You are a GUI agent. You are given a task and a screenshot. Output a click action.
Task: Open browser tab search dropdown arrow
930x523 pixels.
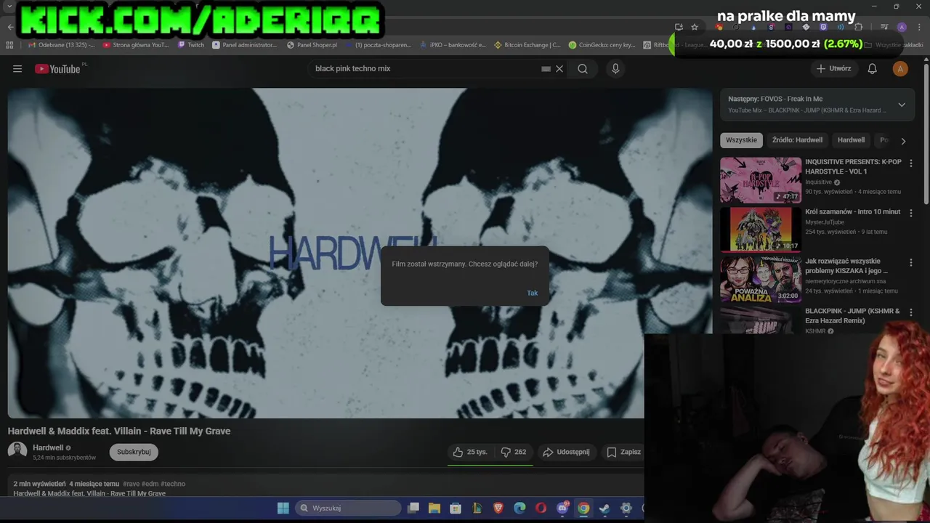(9, 7)
